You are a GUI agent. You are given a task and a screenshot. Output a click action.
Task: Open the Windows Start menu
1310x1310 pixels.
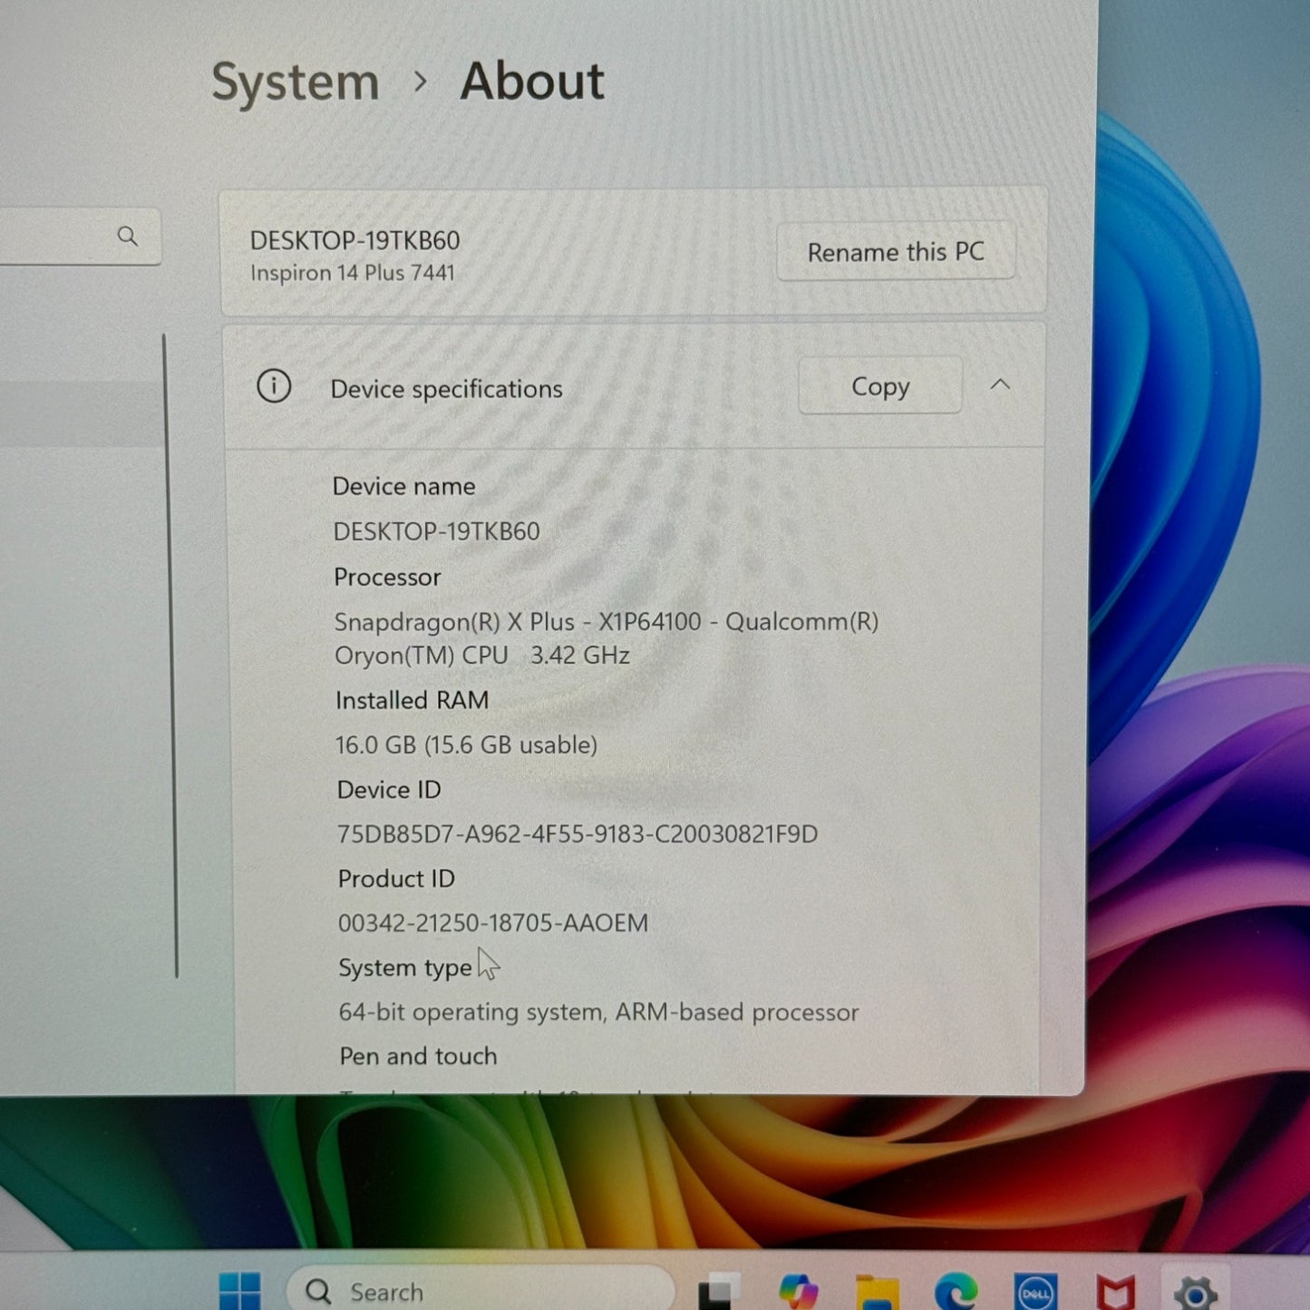(x=240, y=1291)
